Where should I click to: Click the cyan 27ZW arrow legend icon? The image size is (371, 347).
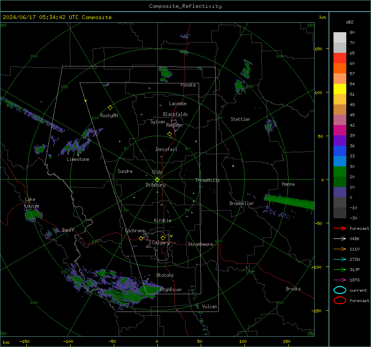pos(340,259)
